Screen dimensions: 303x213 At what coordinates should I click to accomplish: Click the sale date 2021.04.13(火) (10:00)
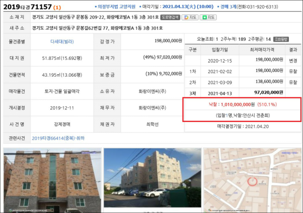point(188,7)
